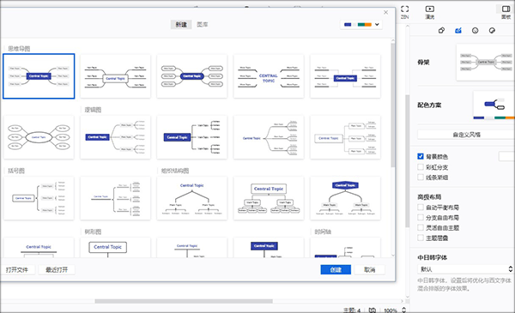Check the 主题层叠 option
Image resolution: width=515 pixels, height=313 pixels.
(421, 238)
